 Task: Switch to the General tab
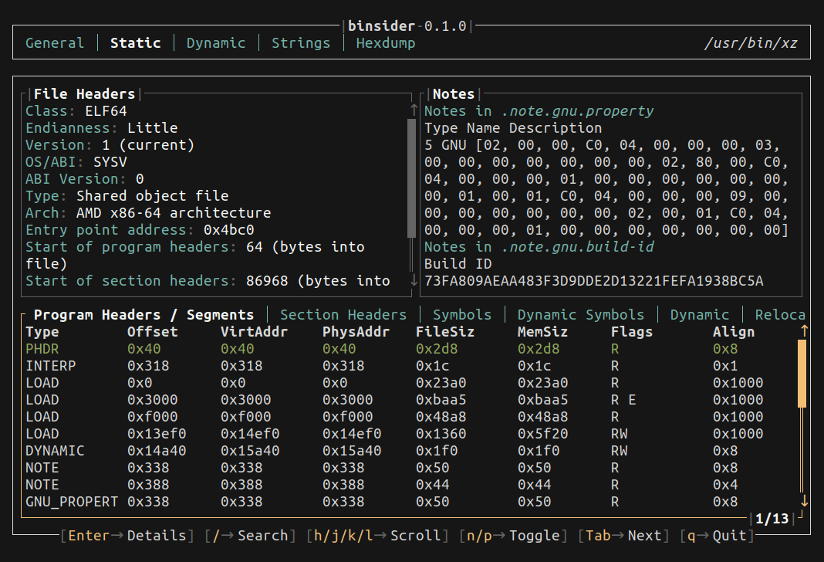54,42
